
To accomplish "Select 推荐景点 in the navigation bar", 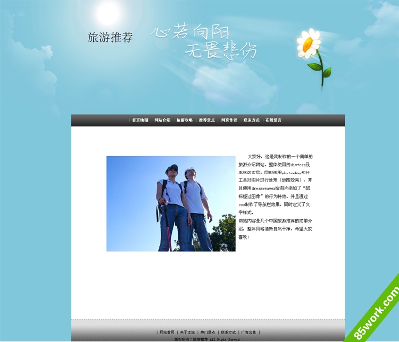I will click(207, 120).
